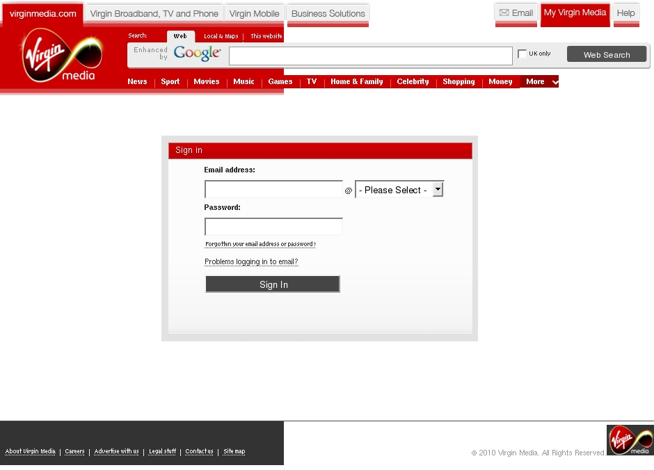This screenshot has width=654, height=470.
Task: Click the Sign In button
Action: pos(273,284)
